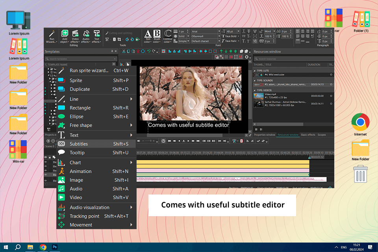The image size is (378, 252).
Task: Open Chrome from the taskbar
Action: point(43,247)
